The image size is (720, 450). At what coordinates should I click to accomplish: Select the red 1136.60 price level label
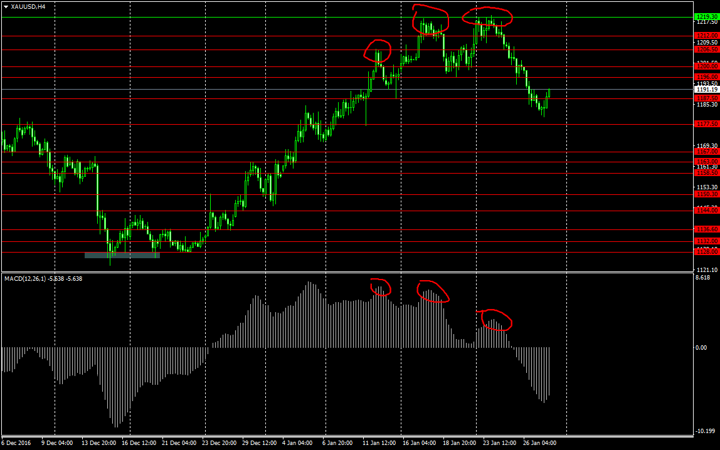click(x=707, y=229)
